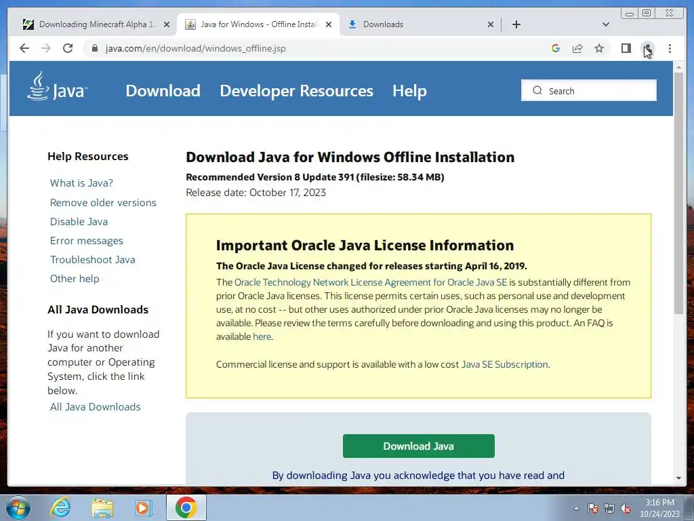Click the search magnifier icon
The image size is (694, 521).
coord(537,90)
